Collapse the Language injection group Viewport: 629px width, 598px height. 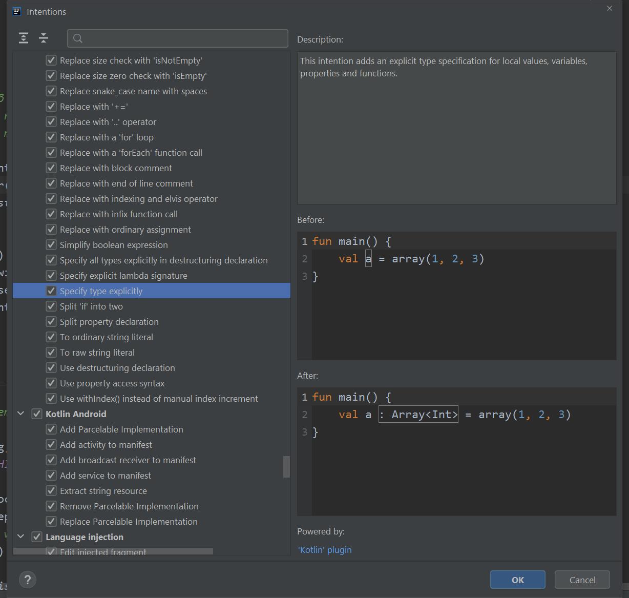tap(21, 537)
